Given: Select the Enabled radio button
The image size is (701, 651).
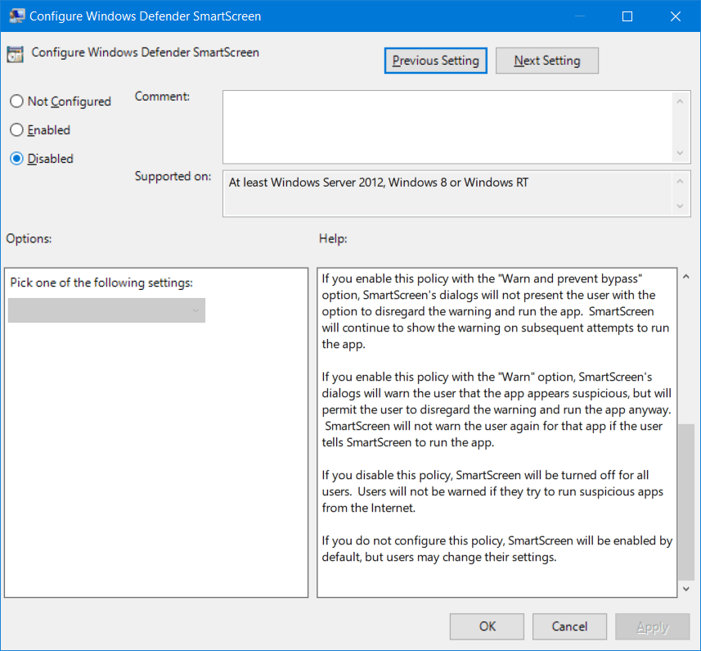Looking at the screenshot, I should click(x=16, y=129).
